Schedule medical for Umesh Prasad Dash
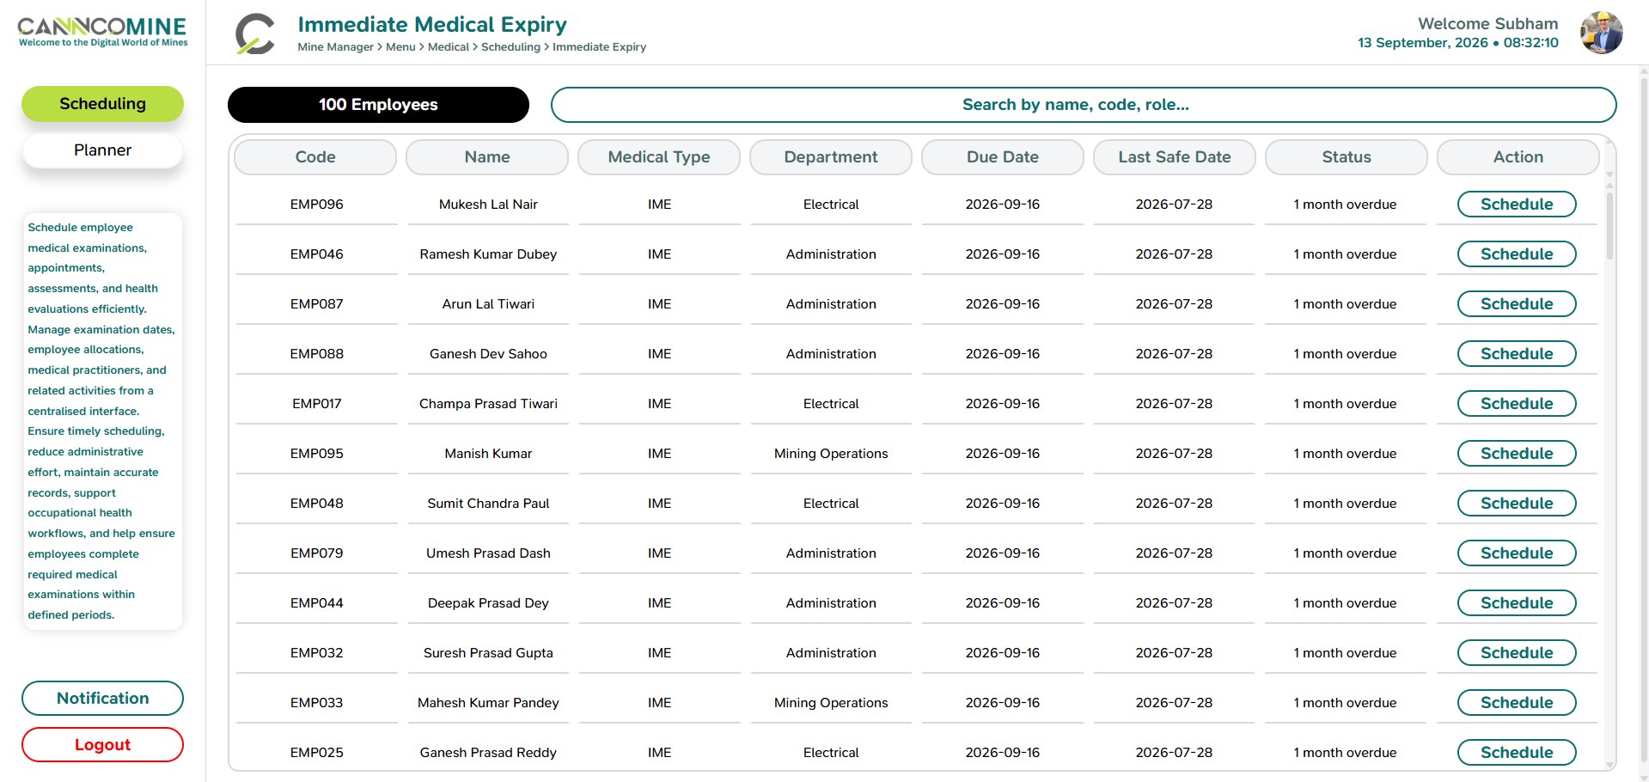 click(x=1517, y=553)
